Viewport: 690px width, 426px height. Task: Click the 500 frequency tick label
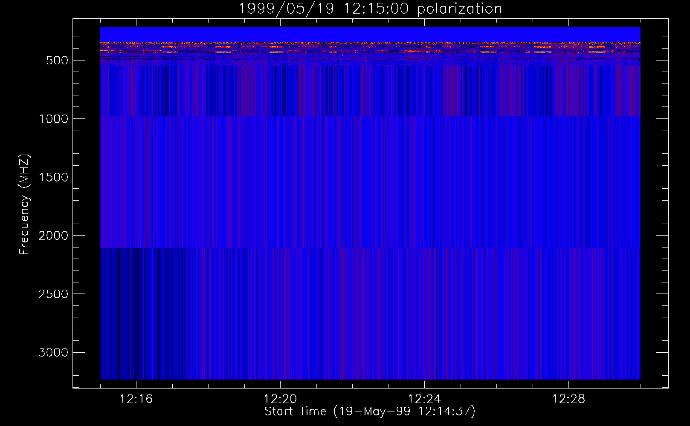click(57, 60)
